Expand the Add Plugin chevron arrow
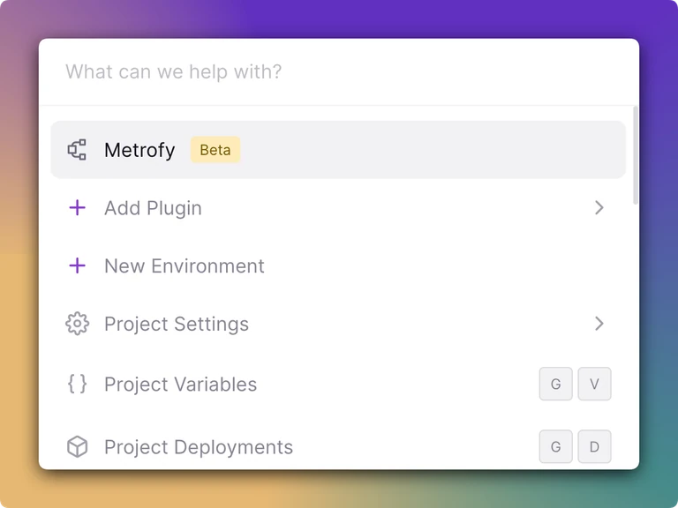 pos(599,208)
